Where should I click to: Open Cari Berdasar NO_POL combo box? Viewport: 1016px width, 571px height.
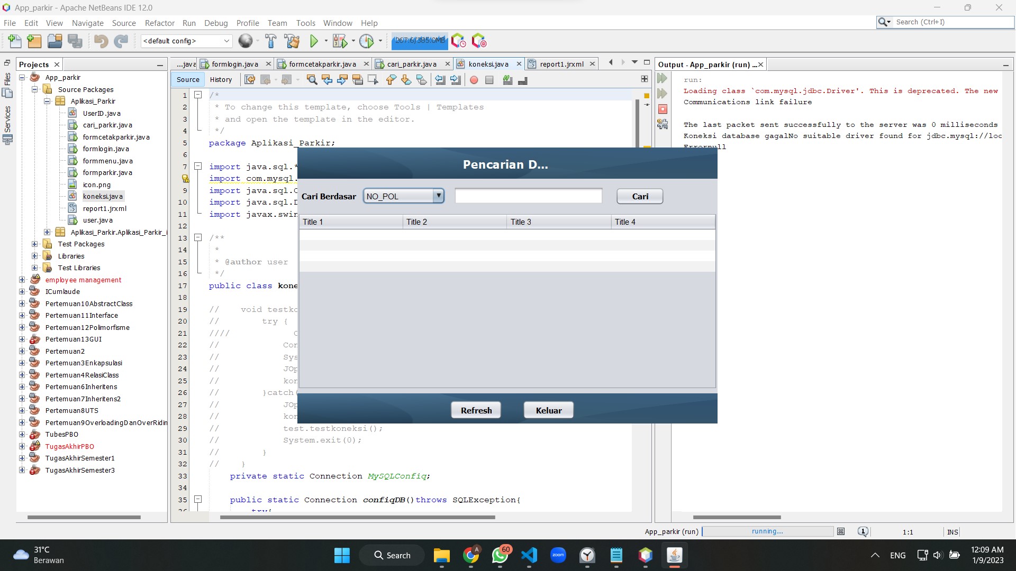pos(403,196)
